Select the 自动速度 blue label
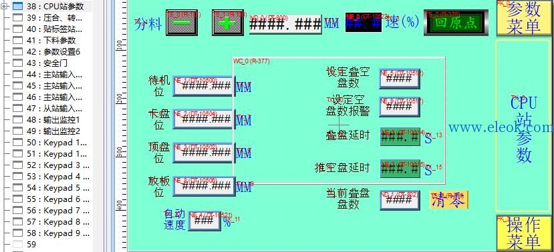The width and height of the screenshot is (554, 252). pos(175,219)
